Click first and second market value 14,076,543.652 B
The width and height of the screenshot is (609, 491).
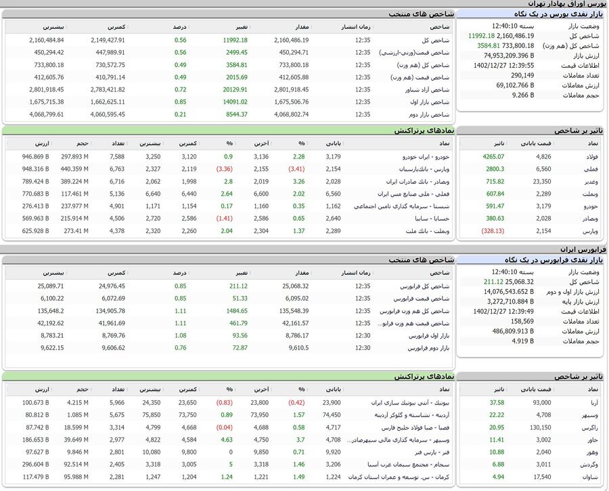tap(509, 292)
